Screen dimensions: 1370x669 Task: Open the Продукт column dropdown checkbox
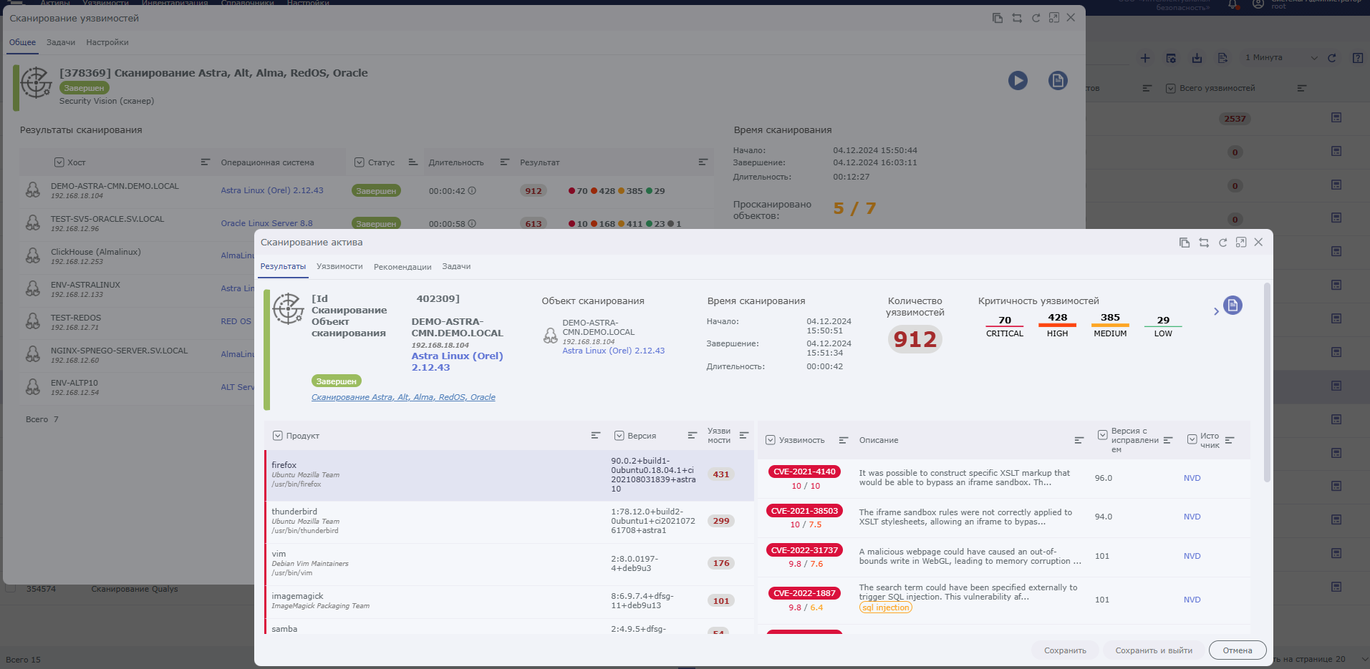[278, 436]
